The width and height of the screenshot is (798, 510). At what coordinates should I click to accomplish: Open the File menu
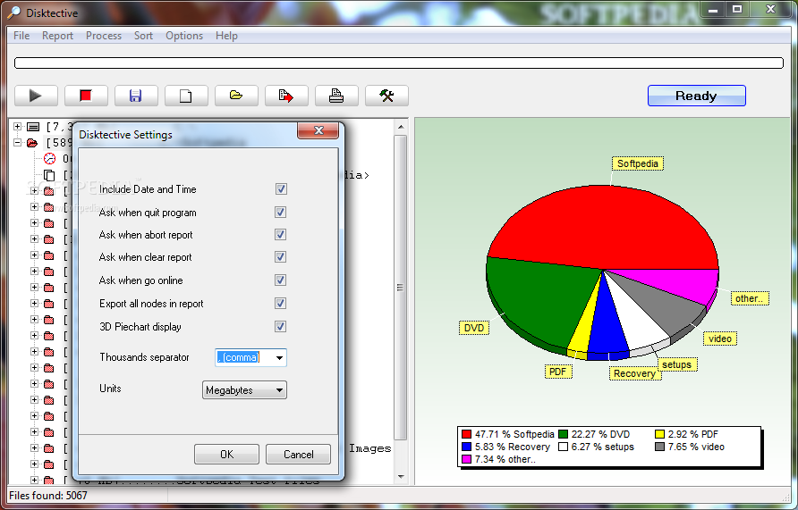[x=21, y=36]
